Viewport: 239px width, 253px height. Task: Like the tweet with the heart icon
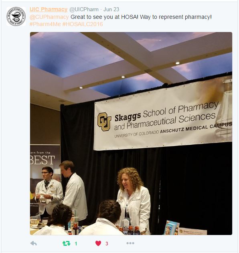[98, 243]
